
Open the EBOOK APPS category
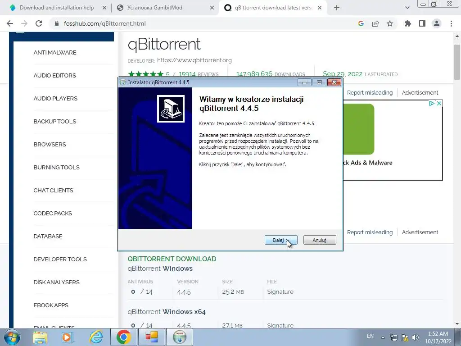click(51, 305)
